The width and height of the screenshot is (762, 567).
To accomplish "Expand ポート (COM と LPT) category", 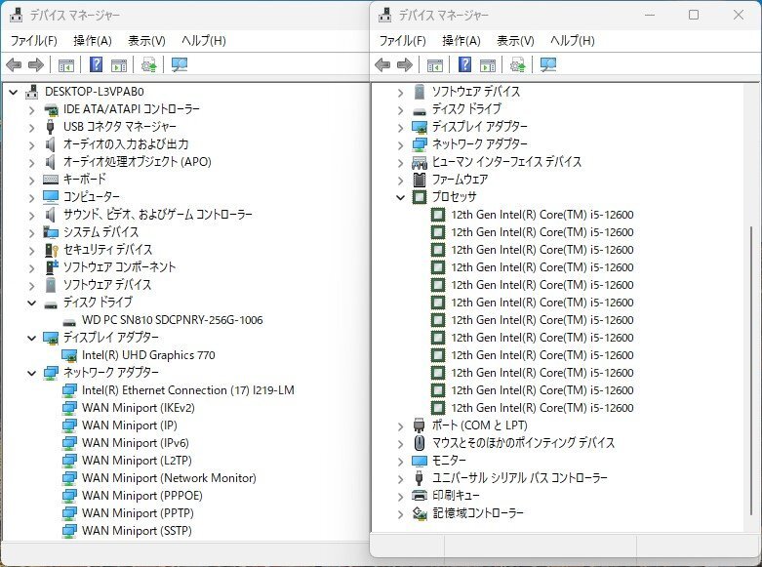I will click(x=400, y=425).
